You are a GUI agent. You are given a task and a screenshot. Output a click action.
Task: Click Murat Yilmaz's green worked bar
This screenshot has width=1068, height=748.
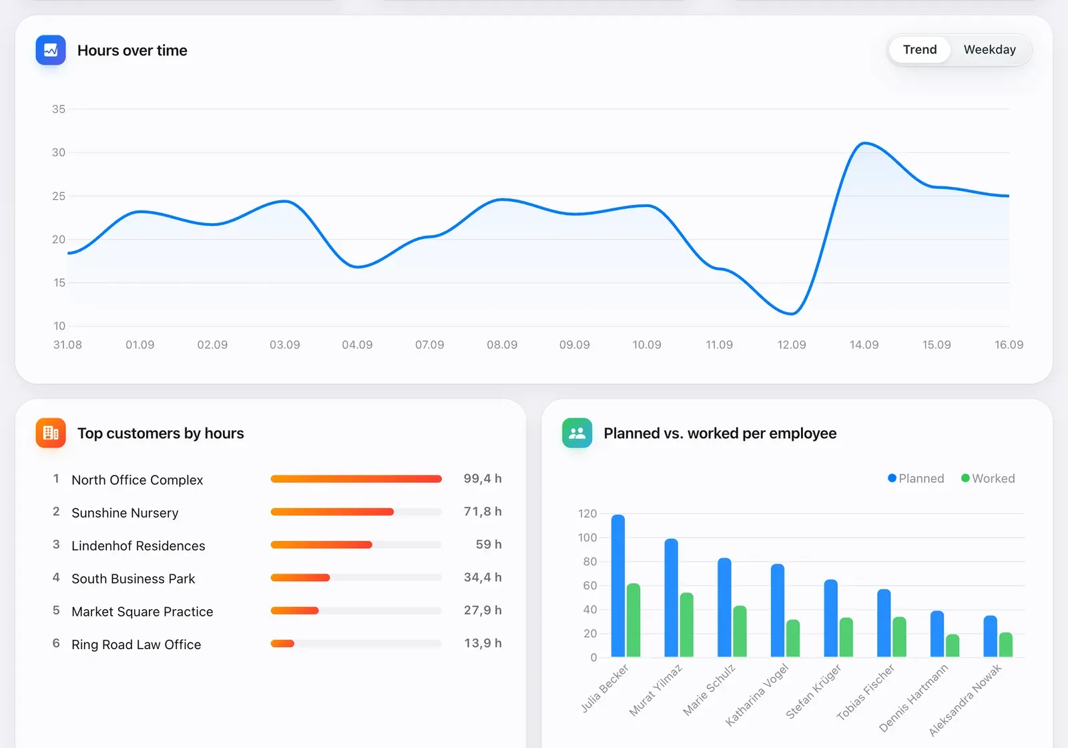pyautogui.click(x=686, y=624)
